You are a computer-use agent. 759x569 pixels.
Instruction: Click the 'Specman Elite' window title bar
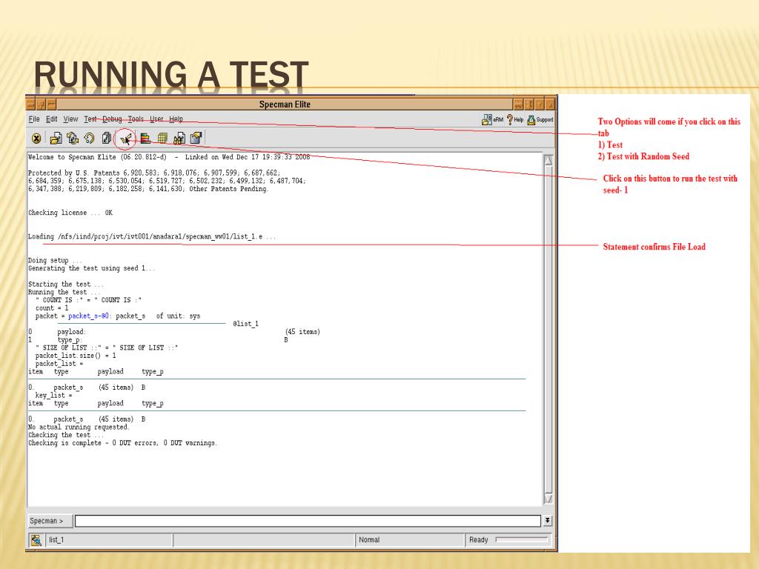point(285,104)
